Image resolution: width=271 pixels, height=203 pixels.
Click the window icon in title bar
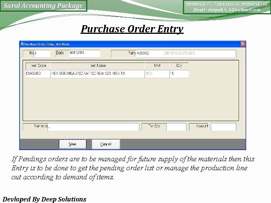(x=22, y=44)
